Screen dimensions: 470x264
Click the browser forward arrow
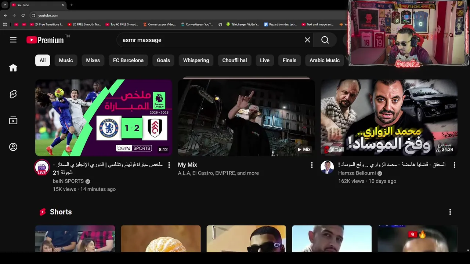point(14,15)
